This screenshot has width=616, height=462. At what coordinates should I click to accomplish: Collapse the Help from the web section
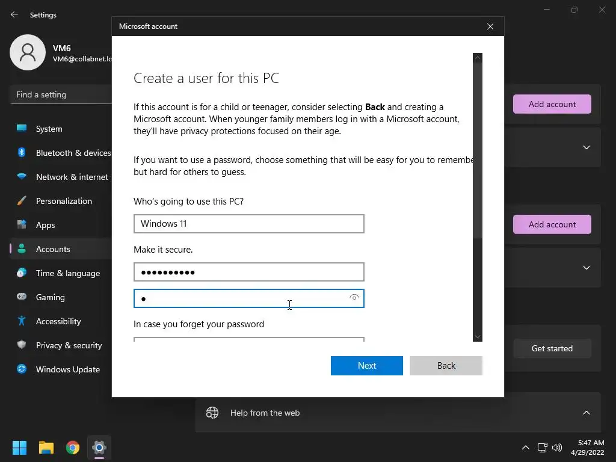586,413
